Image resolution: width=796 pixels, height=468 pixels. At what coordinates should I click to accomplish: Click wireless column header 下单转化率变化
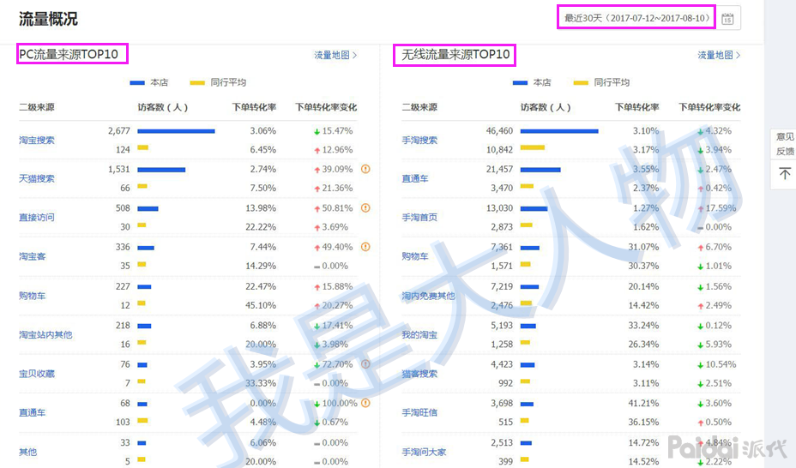(709, 107)
